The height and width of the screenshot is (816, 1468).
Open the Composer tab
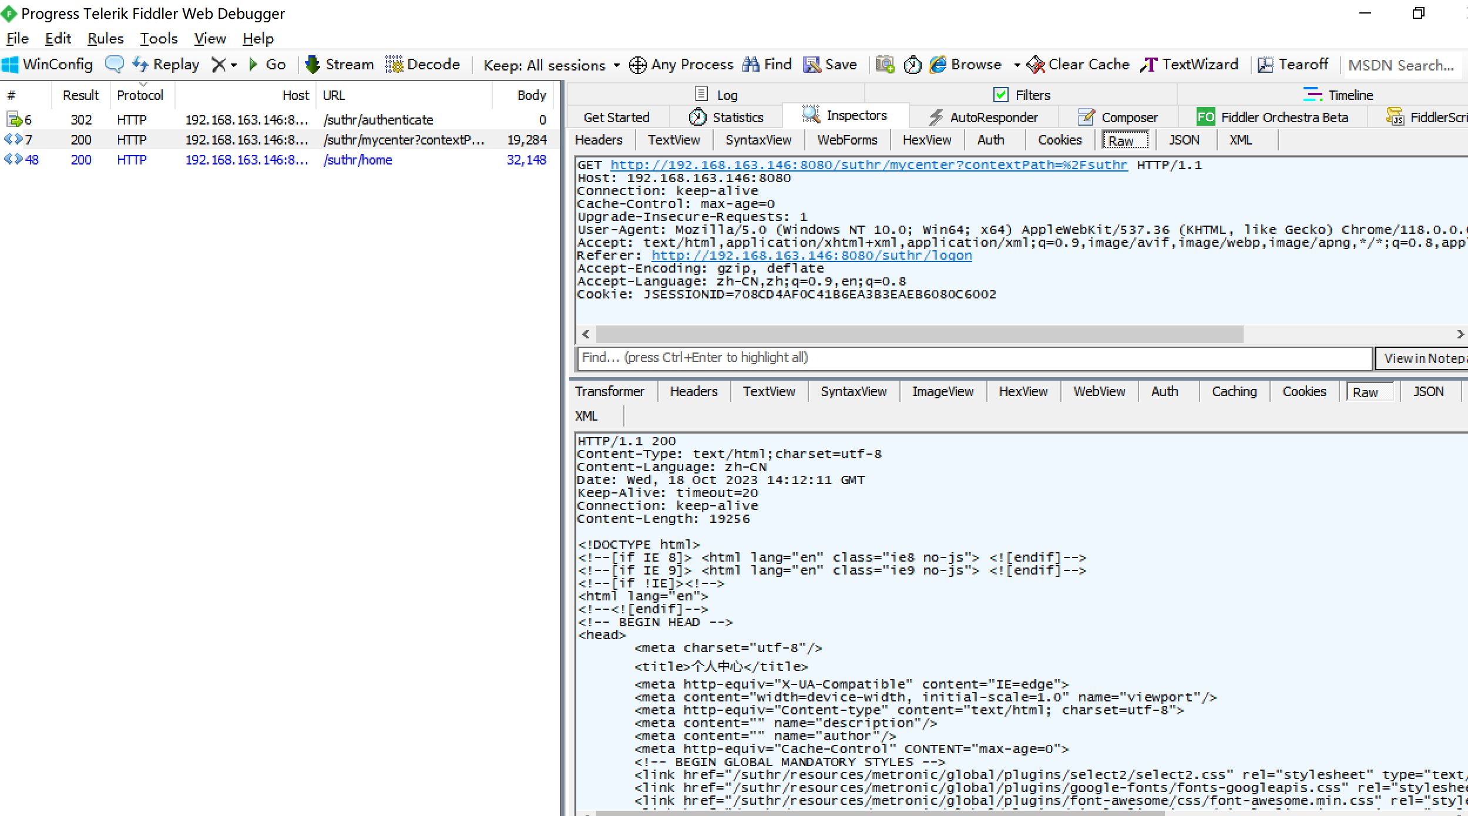(x=1118, y=117)
